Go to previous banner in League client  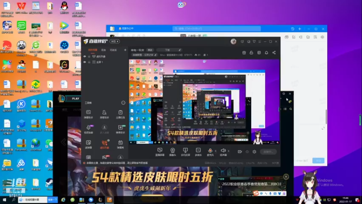tap(63, 142)
